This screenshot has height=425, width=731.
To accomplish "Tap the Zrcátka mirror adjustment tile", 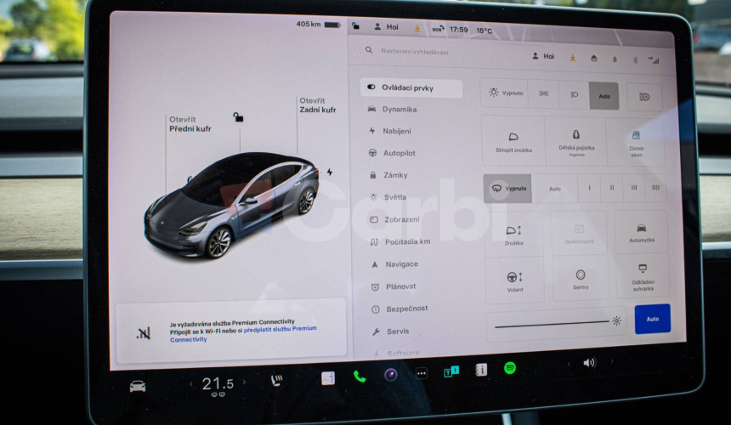I will [x=513, y=235].
